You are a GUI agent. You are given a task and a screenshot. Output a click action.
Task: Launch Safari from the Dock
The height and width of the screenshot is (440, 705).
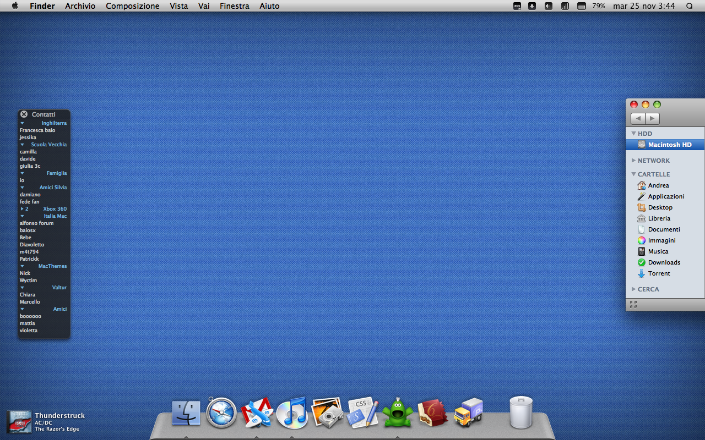click(x=221, y=413)
